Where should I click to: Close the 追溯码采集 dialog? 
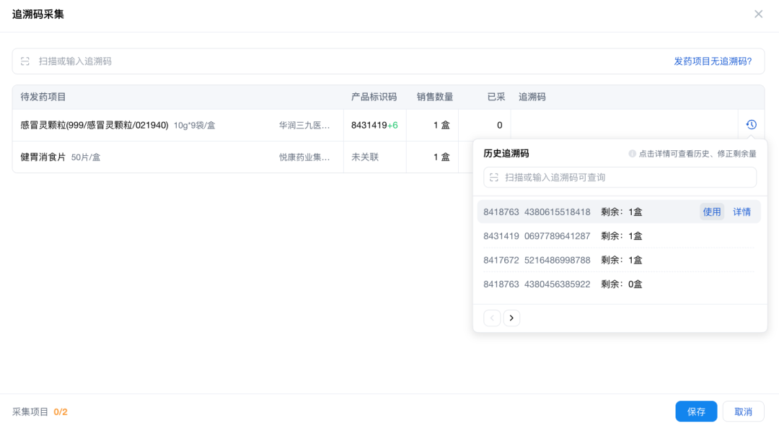(758, 14)
